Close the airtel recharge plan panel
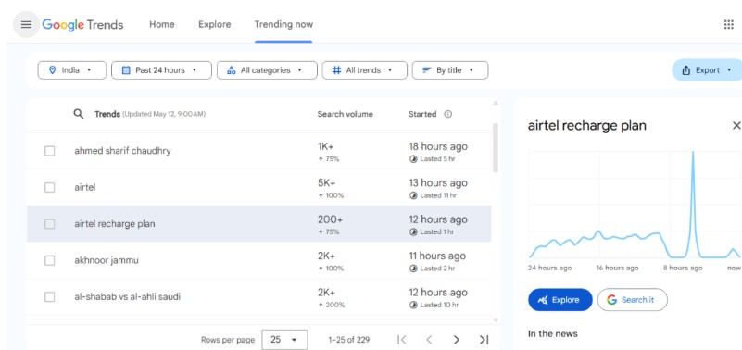The height and width of the screenshot is (350, 742). (x=736, y=125)
